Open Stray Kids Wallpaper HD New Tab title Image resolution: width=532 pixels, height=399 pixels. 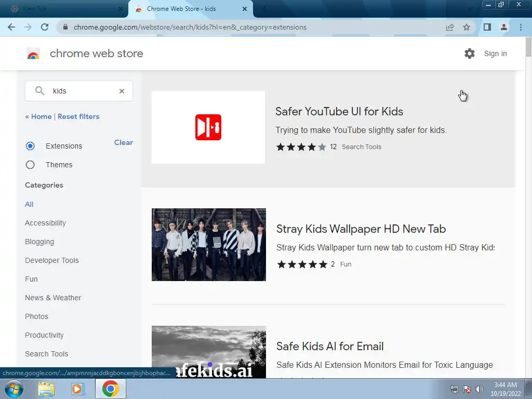361,229
